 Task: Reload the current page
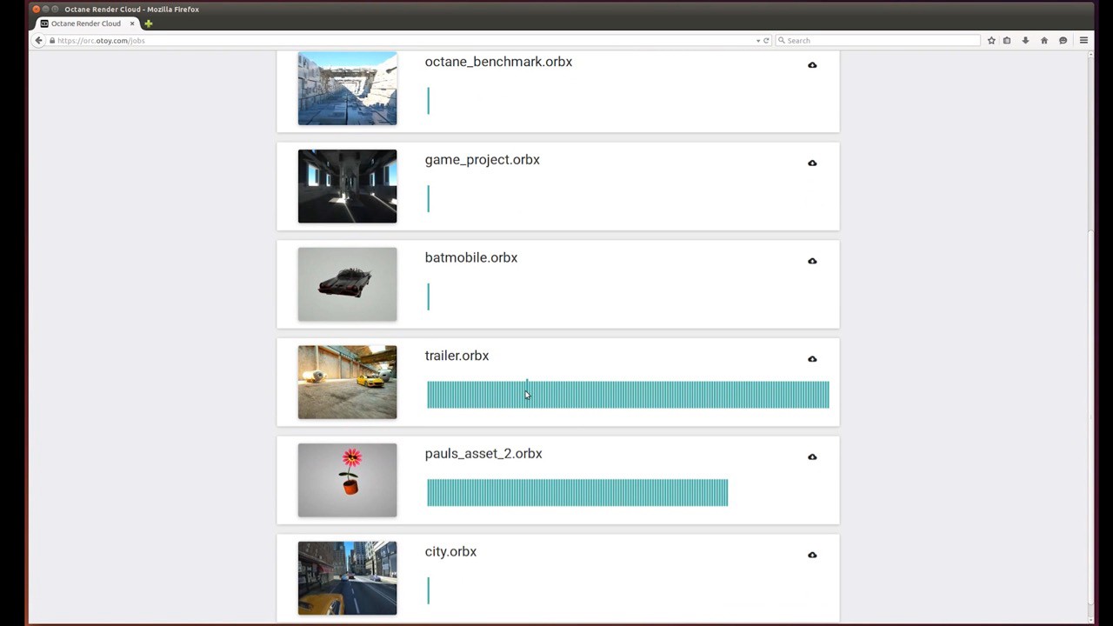(x=766, y=40)
